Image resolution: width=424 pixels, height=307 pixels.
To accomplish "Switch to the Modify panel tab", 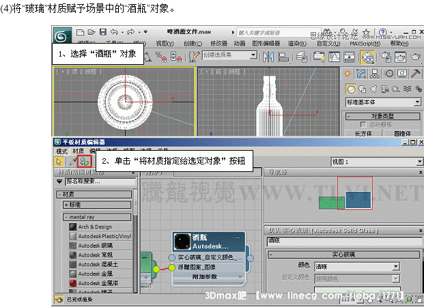I will tap(361, 74).
